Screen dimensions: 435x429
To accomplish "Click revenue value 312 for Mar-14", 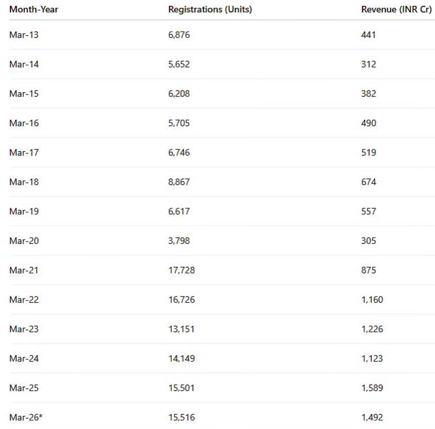I will pyautogui.click(x=368, y=65).
